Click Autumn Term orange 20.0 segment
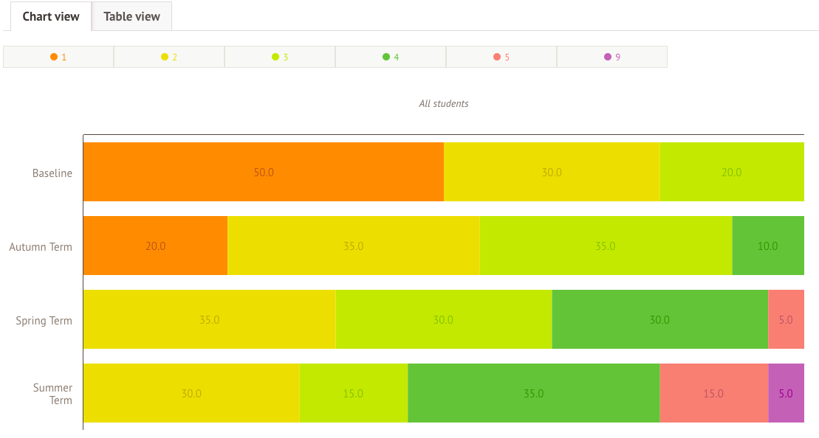This screenshot has height=438, width=819. (155, 246)
